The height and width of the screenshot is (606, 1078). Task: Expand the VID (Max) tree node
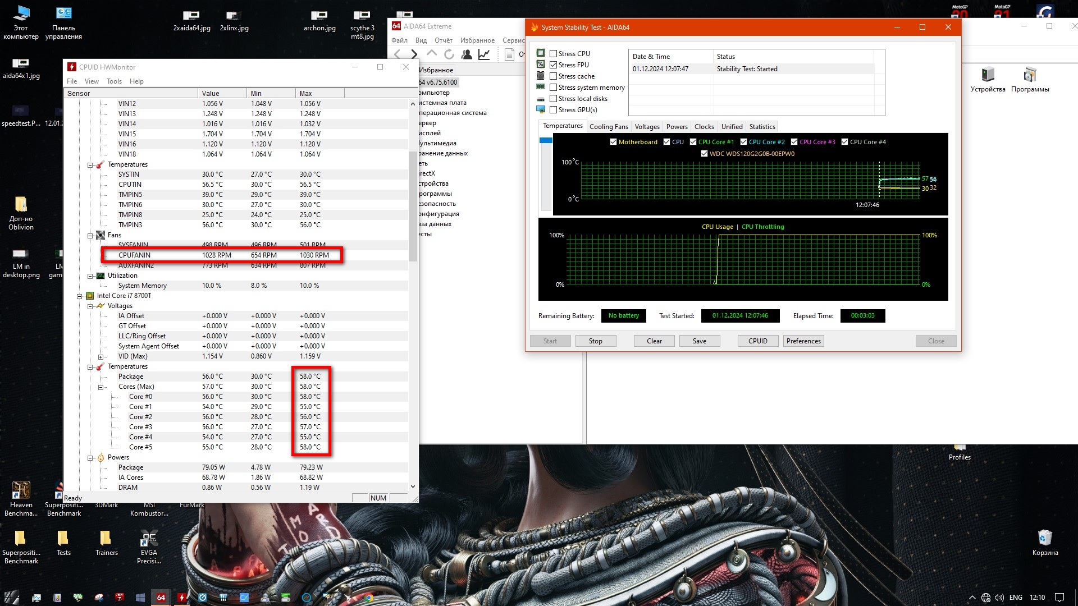tap(101, 357)
